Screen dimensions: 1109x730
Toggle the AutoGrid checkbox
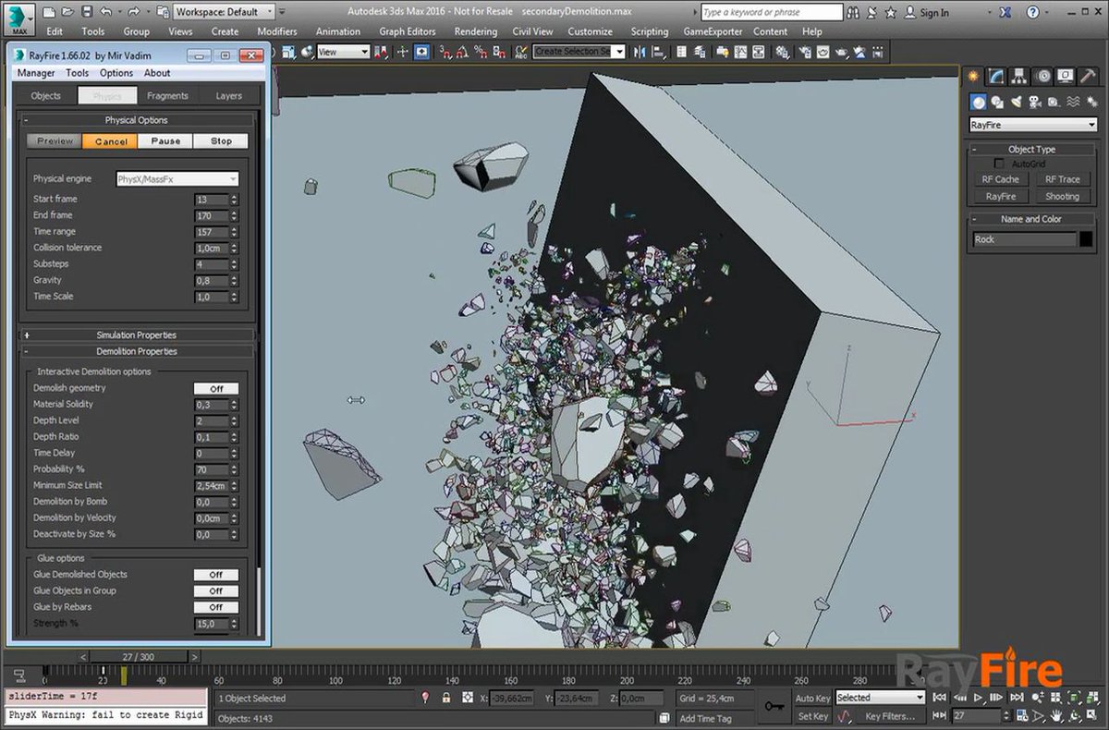click(999, 164)
